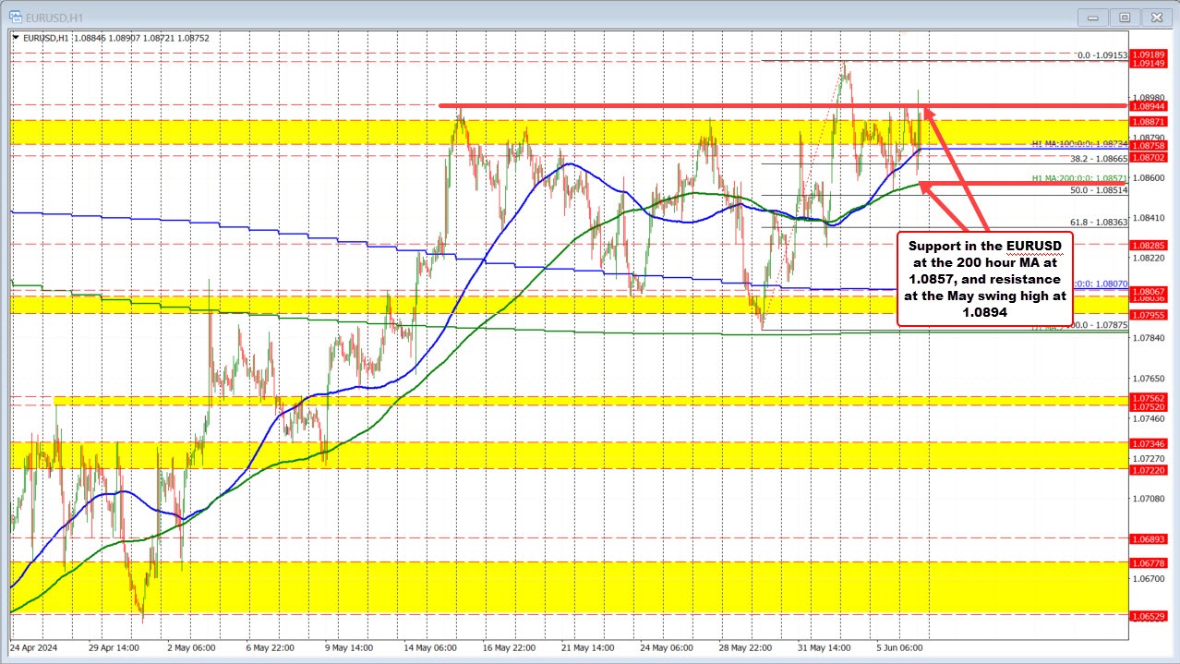This screenshot has width=1180, height=664.
Task: Click the 1.07080 price scale value
Action: pyautogui.click(x=1149, y=499)
